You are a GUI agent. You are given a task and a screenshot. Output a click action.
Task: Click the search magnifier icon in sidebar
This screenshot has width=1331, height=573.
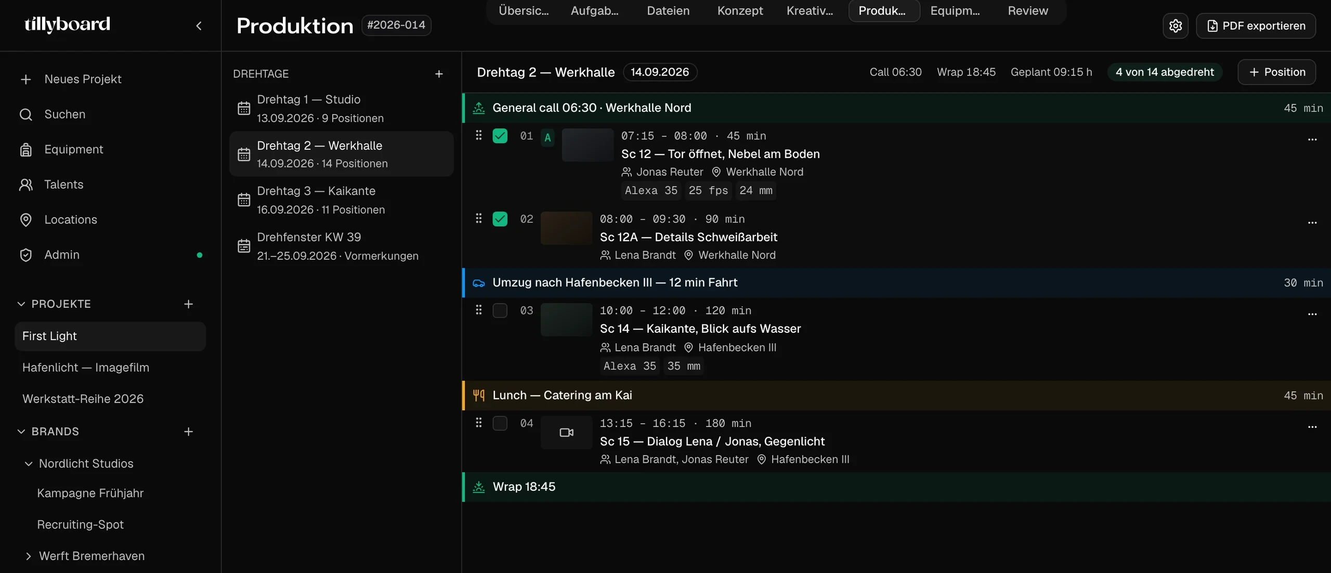point(25,114)
